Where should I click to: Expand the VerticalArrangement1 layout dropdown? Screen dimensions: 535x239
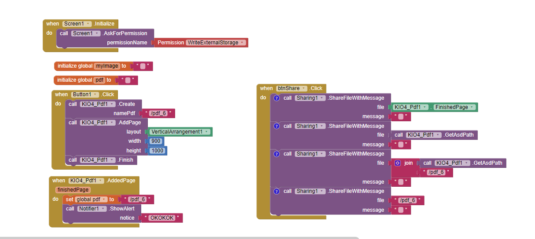[x=207, y=132]
